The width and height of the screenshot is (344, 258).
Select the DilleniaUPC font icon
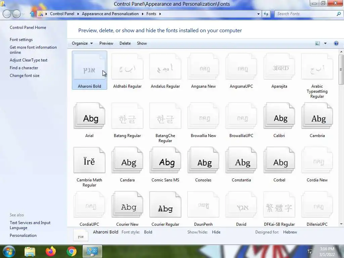(317, 205)
